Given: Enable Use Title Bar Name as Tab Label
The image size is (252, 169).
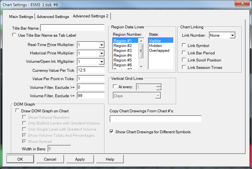Looking at the screenshot, I should click(x=14, y=35).
